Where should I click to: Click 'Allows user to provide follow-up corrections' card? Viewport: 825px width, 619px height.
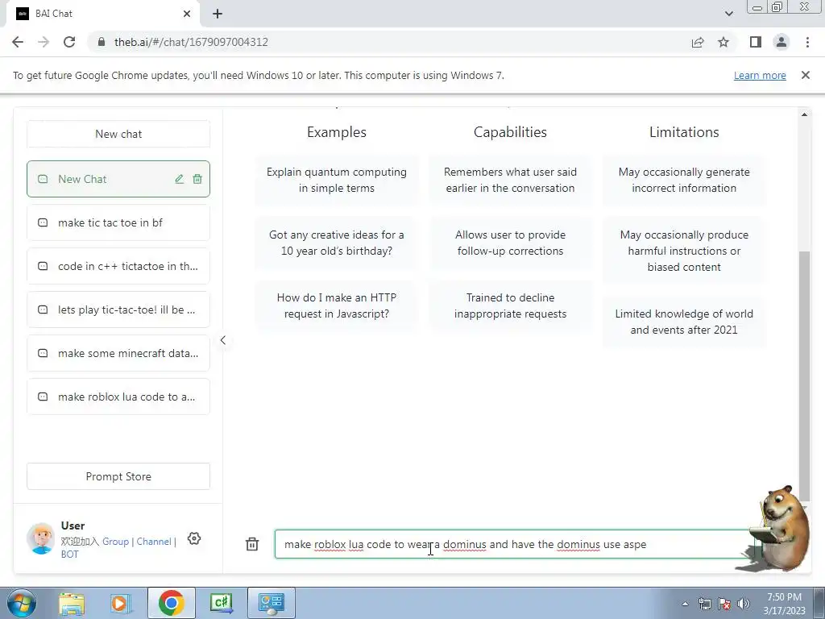[x=510, y=243]
